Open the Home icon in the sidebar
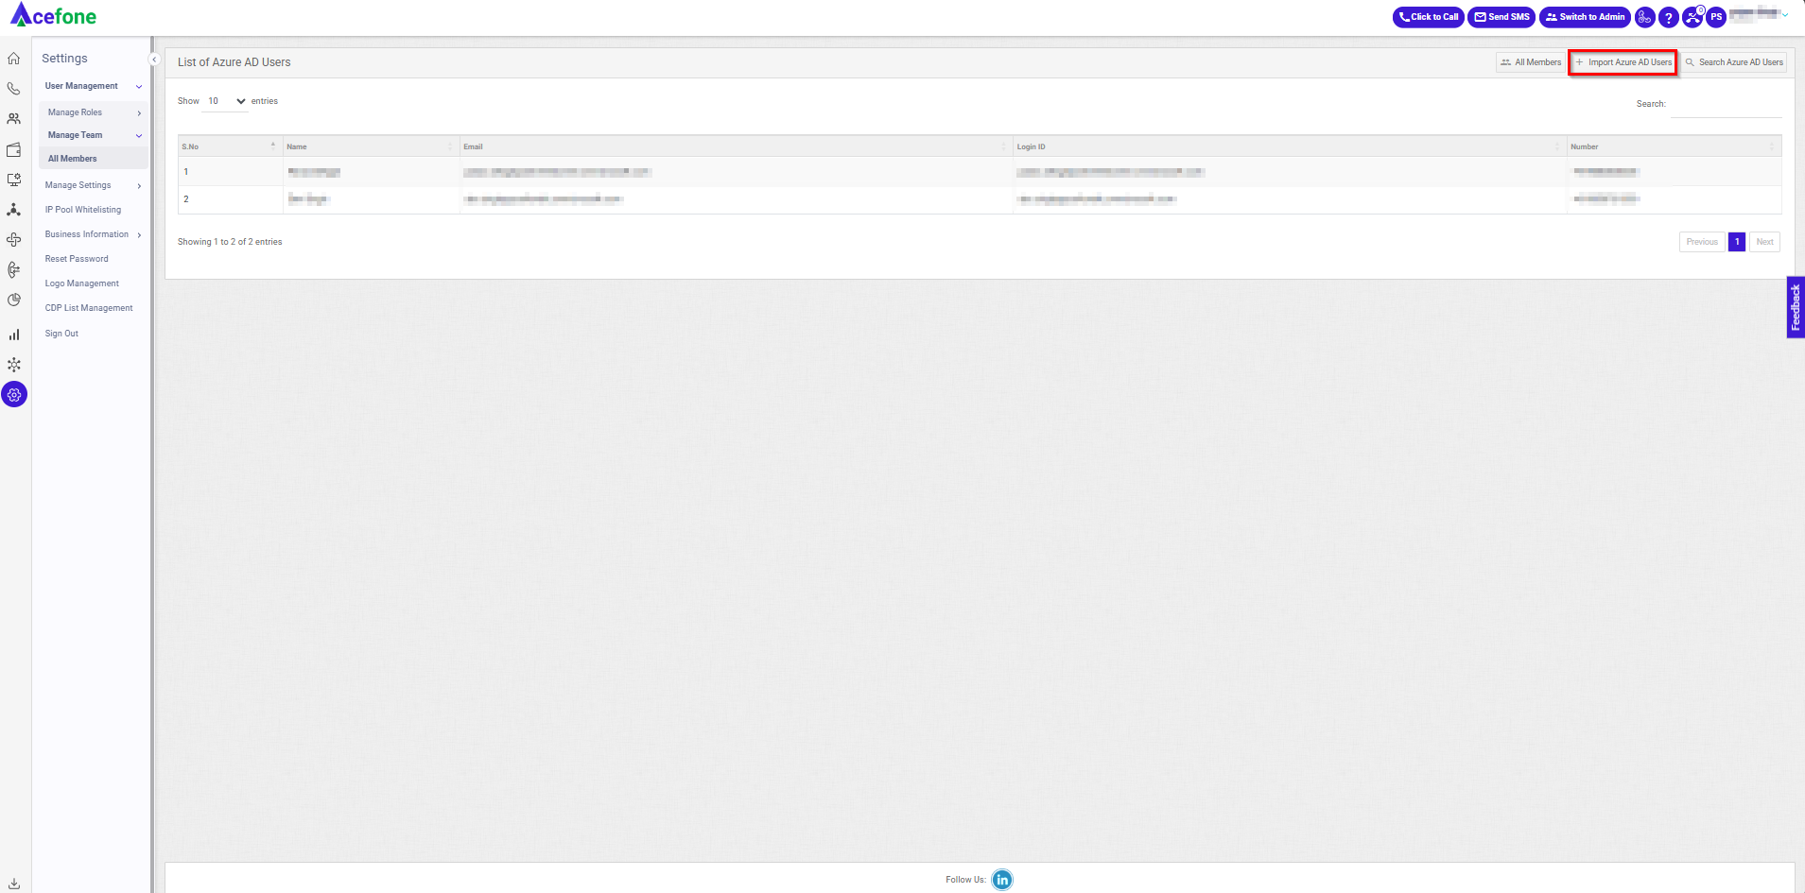Viewport: 1805px width, 893px height. (14, 59)
